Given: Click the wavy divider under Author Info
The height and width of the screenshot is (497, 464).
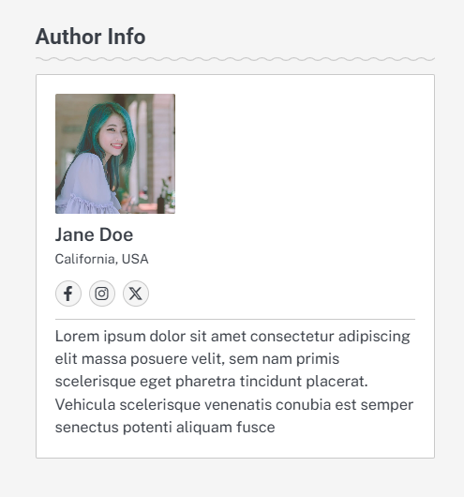Looking at the screenshot, I should click(235, 59).
